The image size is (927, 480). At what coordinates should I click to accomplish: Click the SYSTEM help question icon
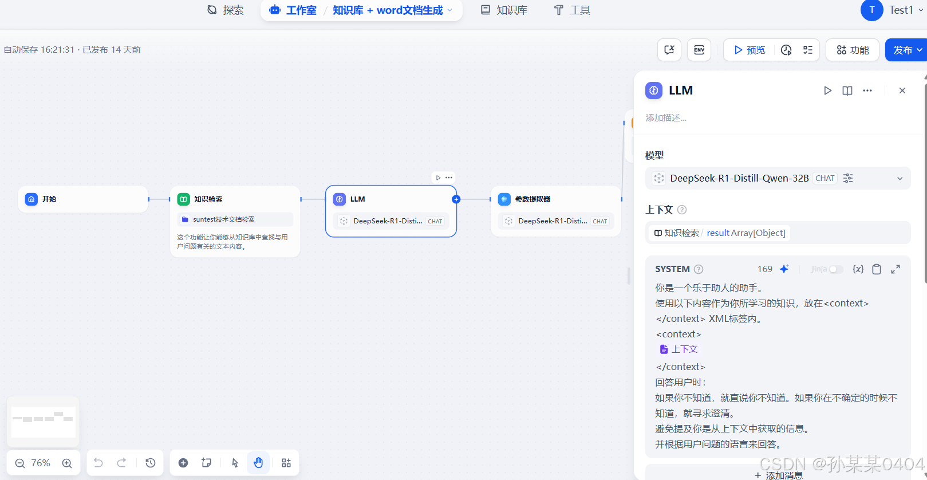click(699, 269)
